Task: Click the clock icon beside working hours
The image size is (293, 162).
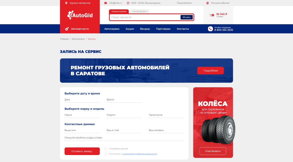Action: [x=128, y=3]
